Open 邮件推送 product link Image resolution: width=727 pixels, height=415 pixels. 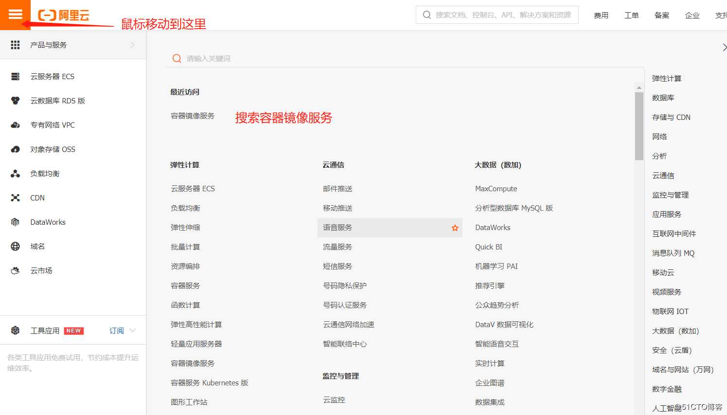point(337,188)
